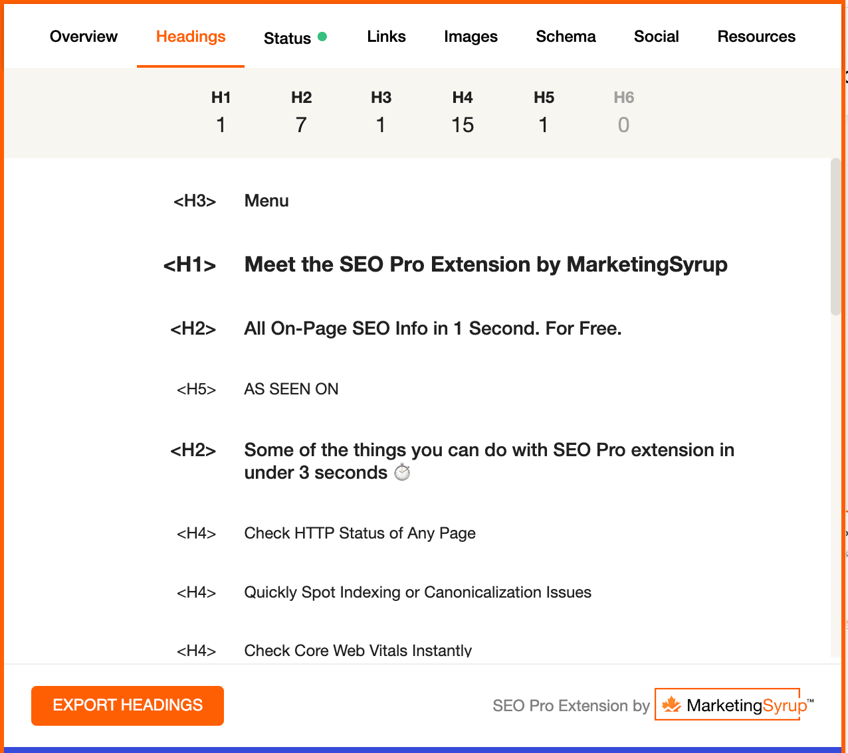
Task: Click the 'SEO Pro Extension by' footer text
Action: (x=571, y=706)
